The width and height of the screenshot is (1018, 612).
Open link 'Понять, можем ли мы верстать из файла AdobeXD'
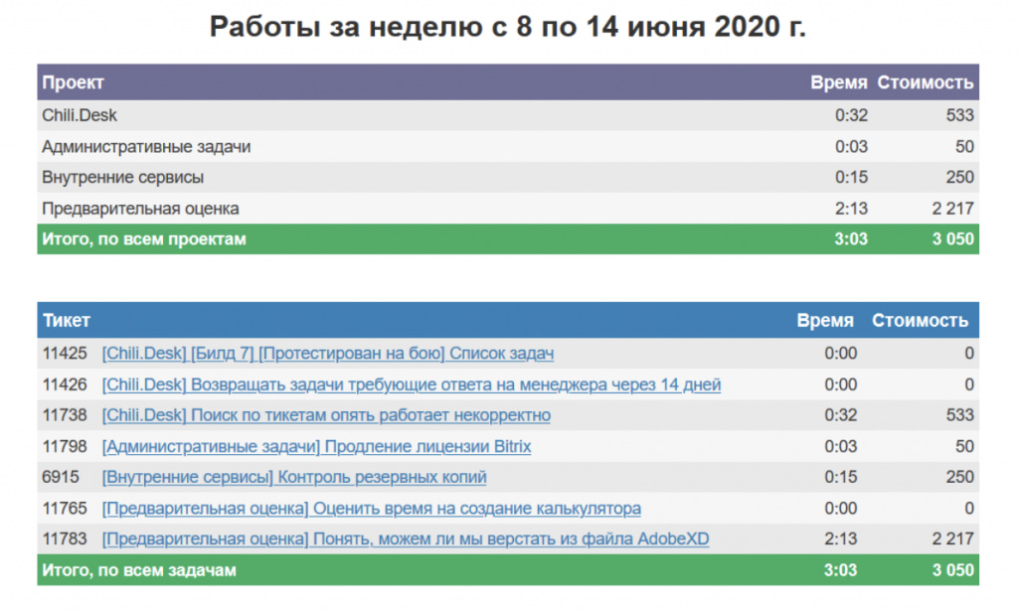point(405,539)
